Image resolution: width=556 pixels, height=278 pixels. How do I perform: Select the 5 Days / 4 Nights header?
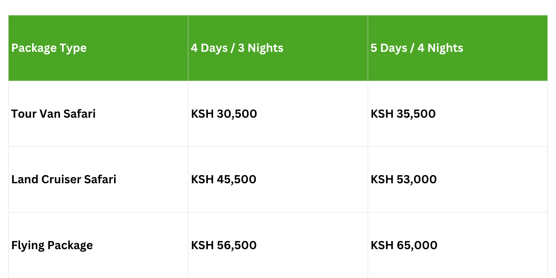(x=417, y=48)
